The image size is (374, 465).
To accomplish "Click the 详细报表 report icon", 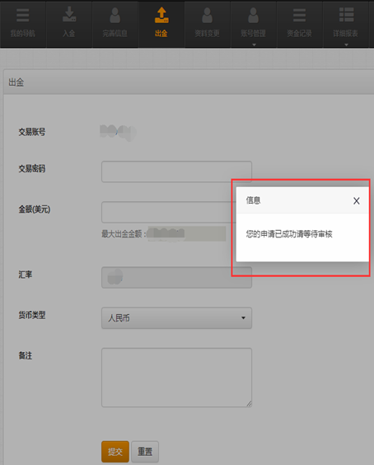I will [346, 15].
